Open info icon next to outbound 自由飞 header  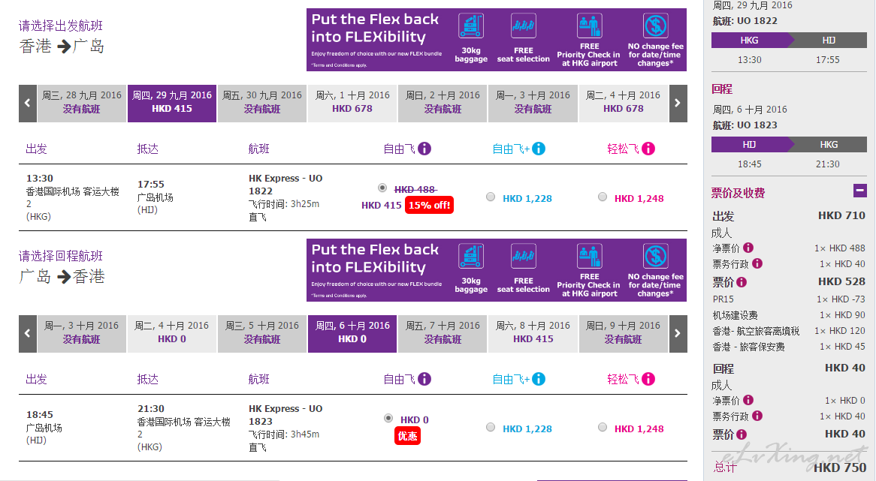click(424, 149)
